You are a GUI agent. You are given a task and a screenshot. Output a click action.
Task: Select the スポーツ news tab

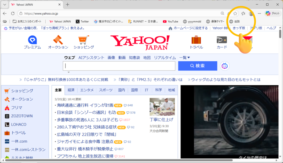106,90
